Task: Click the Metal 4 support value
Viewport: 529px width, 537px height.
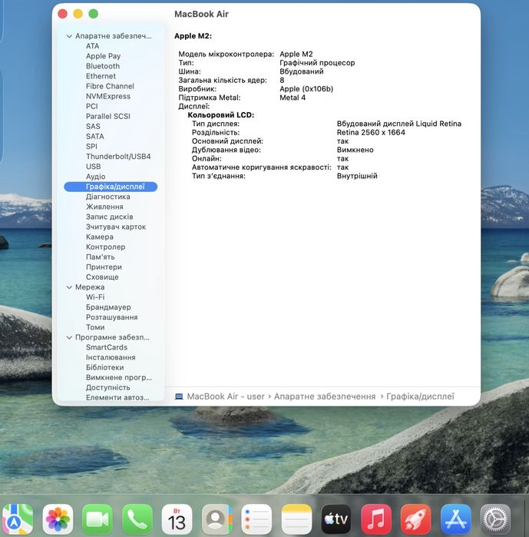Action: coord(293,98)
